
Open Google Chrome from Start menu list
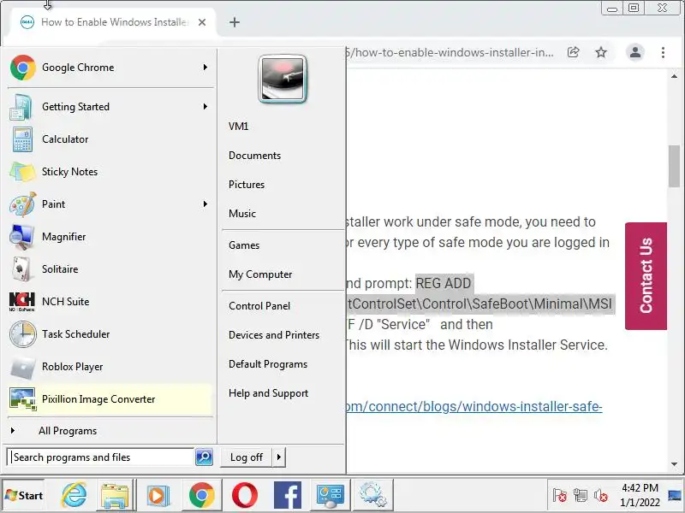(110, 68)
